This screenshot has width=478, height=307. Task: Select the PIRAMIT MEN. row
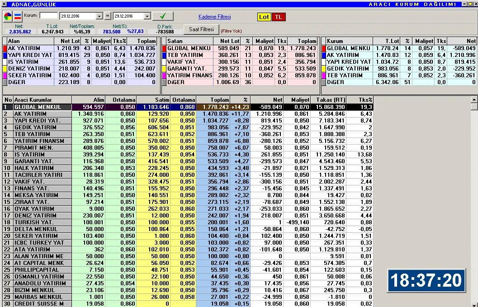188,147
